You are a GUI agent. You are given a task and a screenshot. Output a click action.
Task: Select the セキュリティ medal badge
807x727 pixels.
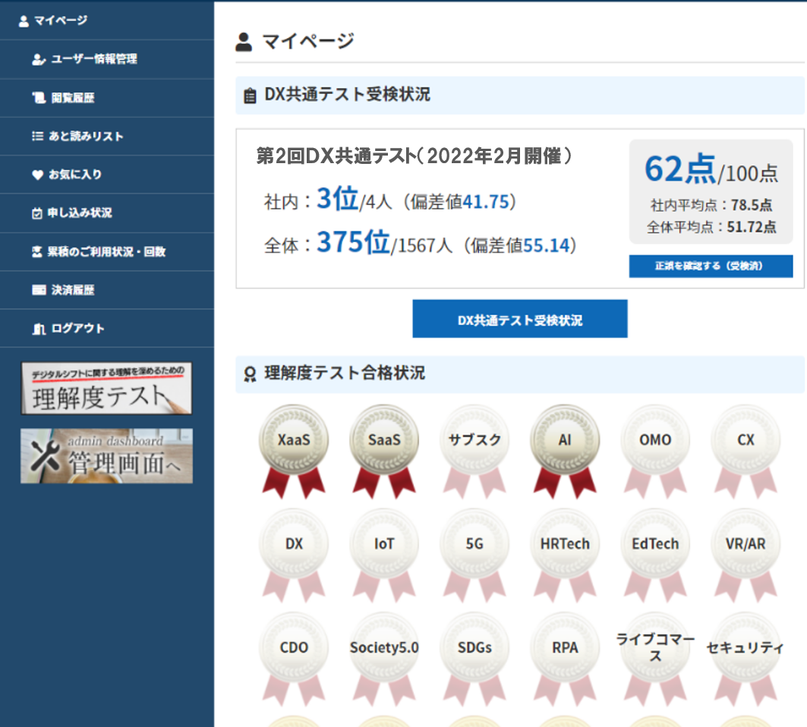point(746,659)
